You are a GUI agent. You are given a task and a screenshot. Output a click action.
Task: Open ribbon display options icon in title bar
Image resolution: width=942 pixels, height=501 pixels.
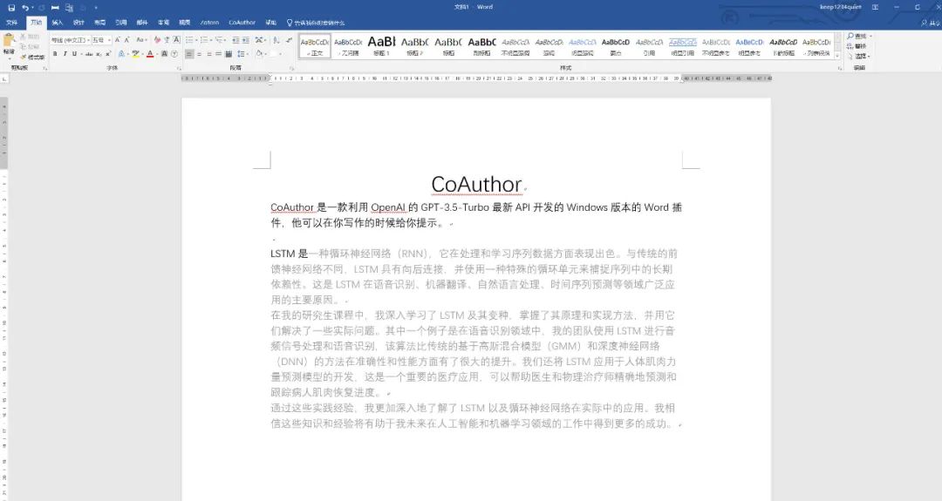point(875,7)
